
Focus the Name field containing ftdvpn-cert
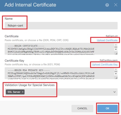click(61, 25)
